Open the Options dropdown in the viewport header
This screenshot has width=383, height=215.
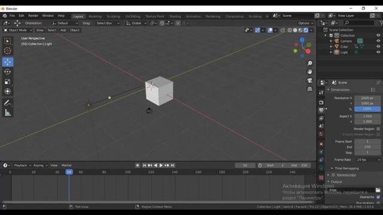tap(306, 23)
